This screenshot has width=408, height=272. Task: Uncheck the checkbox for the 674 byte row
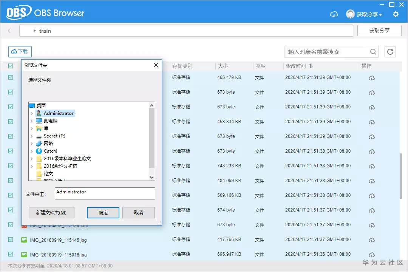click(x=11, y=210)
